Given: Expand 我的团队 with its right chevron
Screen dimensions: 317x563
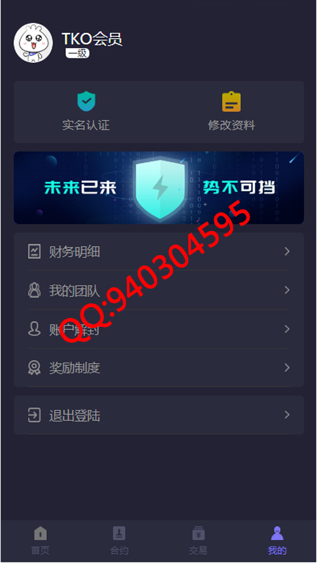Looking at the screenshot, I should tap(287, 290).
